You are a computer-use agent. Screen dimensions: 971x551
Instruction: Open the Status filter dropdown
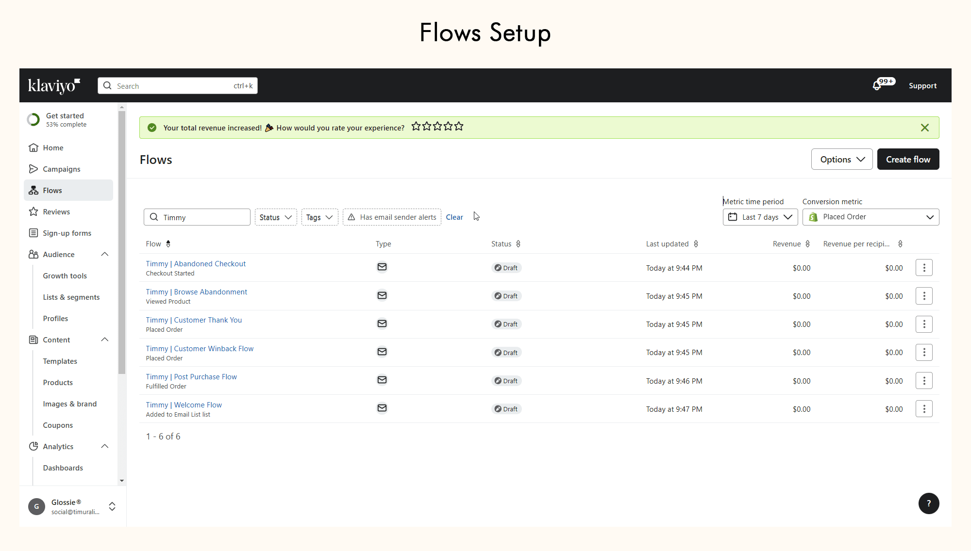[x=275, y=217]
